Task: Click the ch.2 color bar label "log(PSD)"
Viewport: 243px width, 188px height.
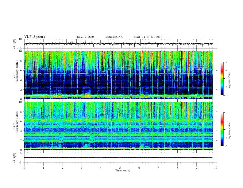Action: coord(230,131)
